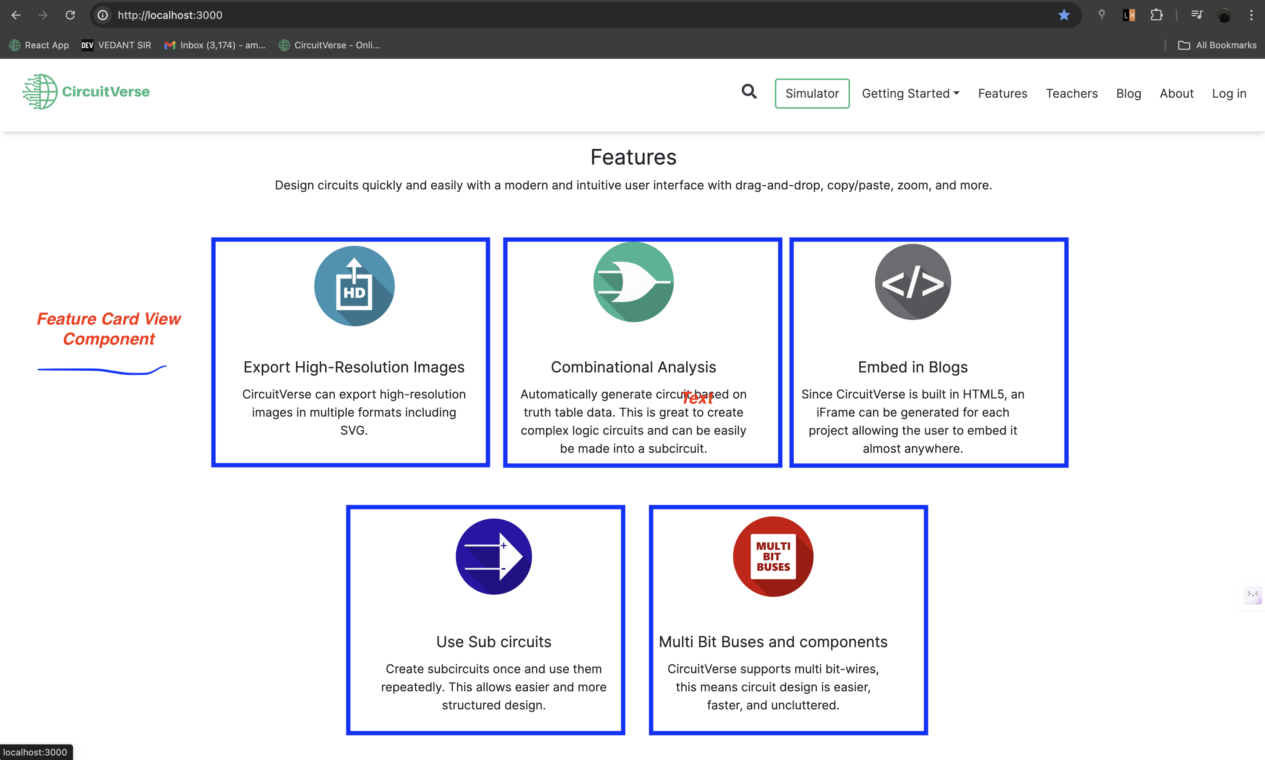The image size is (1265, 760).
Task: Click the Simulator button
Action: point(811,93)
